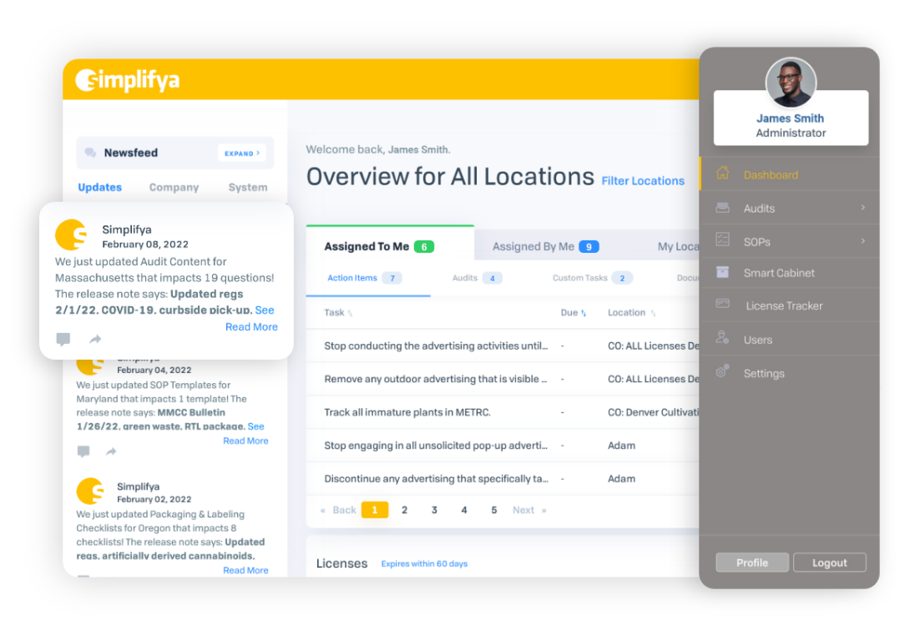
Task: Open Dashboard in sidebar menu
Action: coord(790,174)
